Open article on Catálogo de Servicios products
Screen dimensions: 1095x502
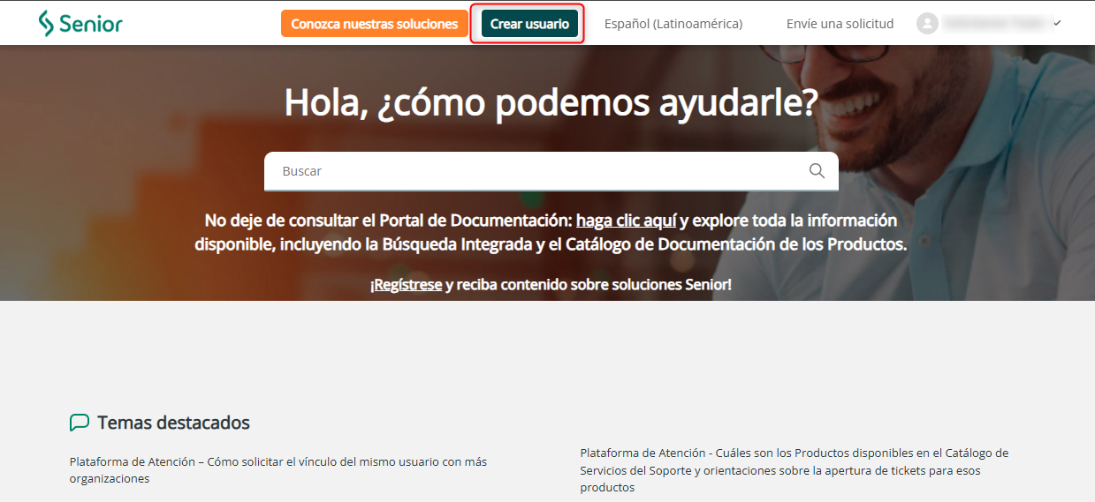pyautogui.click(x=794, y=469)
